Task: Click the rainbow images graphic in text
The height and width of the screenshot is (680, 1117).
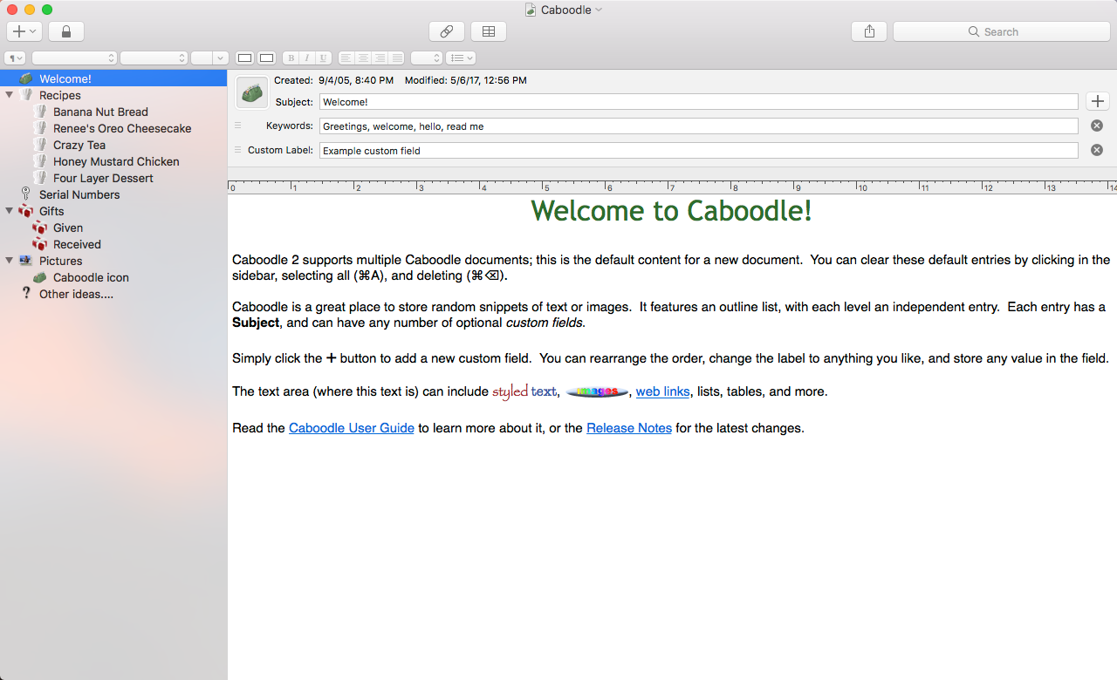Action: [x=597, y=392]
